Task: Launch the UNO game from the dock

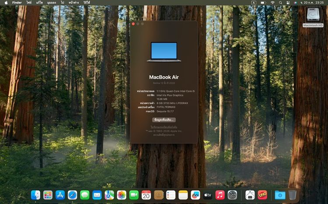Action: point(262,195)
